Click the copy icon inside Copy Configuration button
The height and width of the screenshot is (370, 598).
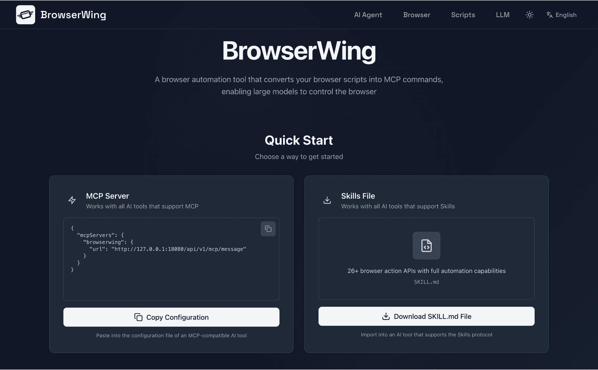pos(138,317)
